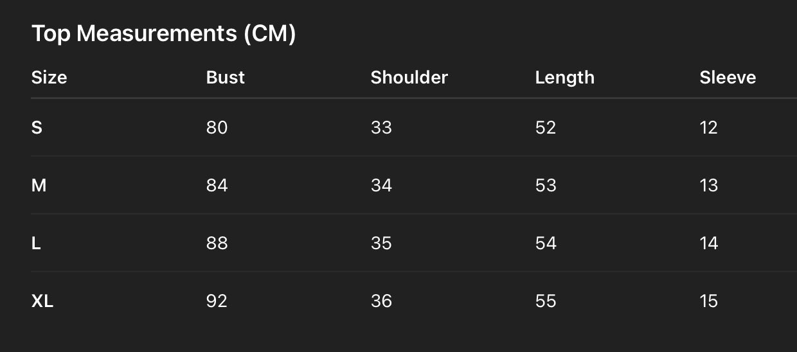This screenshot has height=352, width=797.
Task: Click the S size row label
Action: tap(37, 128)
